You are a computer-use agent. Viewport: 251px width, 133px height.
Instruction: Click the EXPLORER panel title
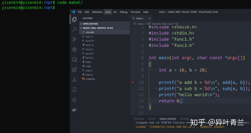coord(88,18)
